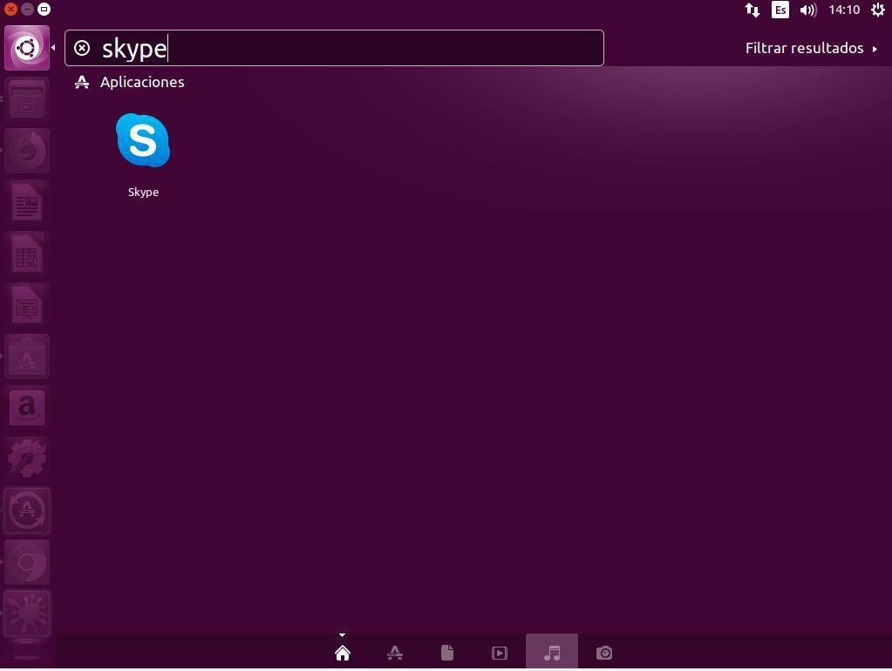Viewport: 892px width, 671px height.
Task: Open the Es keyboard layout menu
Action: (780, 10)
